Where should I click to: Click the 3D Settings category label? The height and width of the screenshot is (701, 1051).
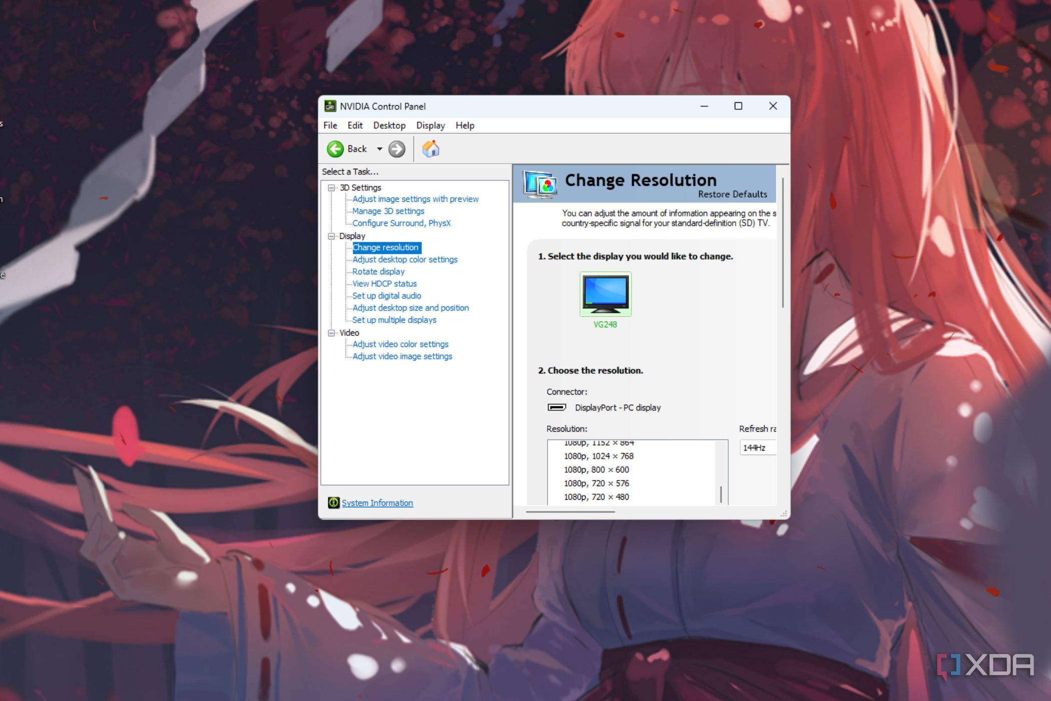coord(360,188)
